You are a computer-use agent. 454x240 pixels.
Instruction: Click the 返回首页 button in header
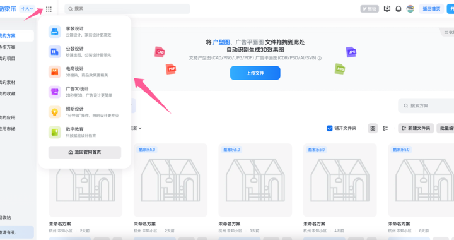(431, 9)
